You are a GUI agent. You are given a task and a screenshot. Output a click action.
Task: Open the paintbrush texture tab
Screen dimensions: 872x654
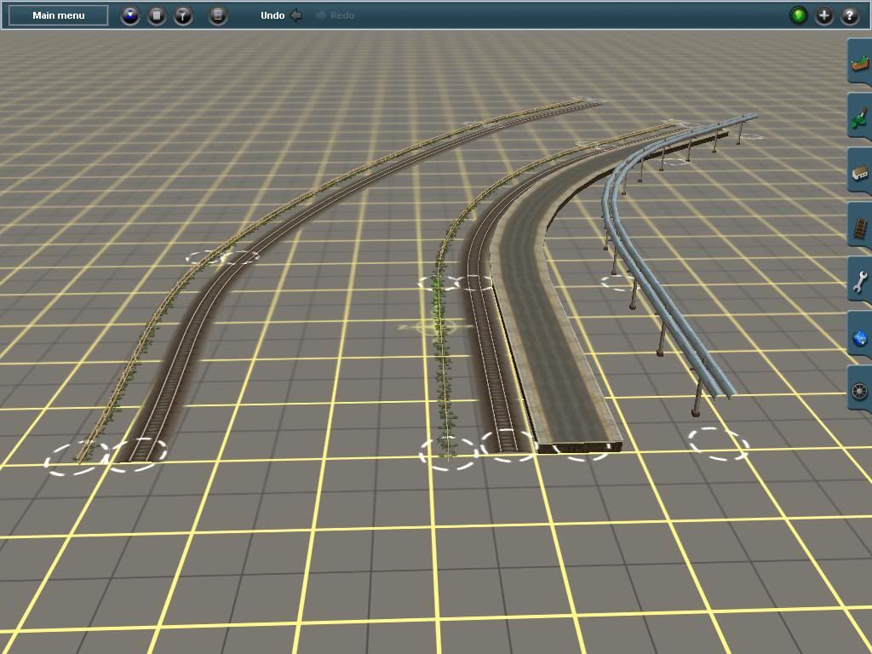(860, 116)
